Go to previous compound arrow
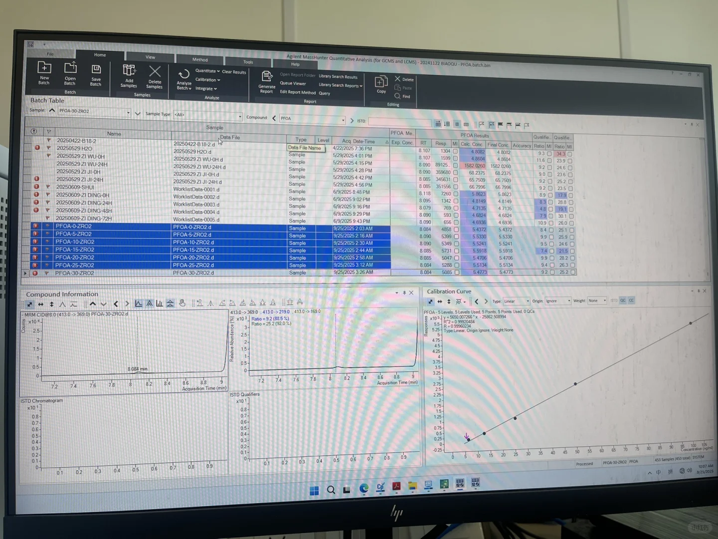Viewport: 718px width, 539px height. [x=274, y=118]
